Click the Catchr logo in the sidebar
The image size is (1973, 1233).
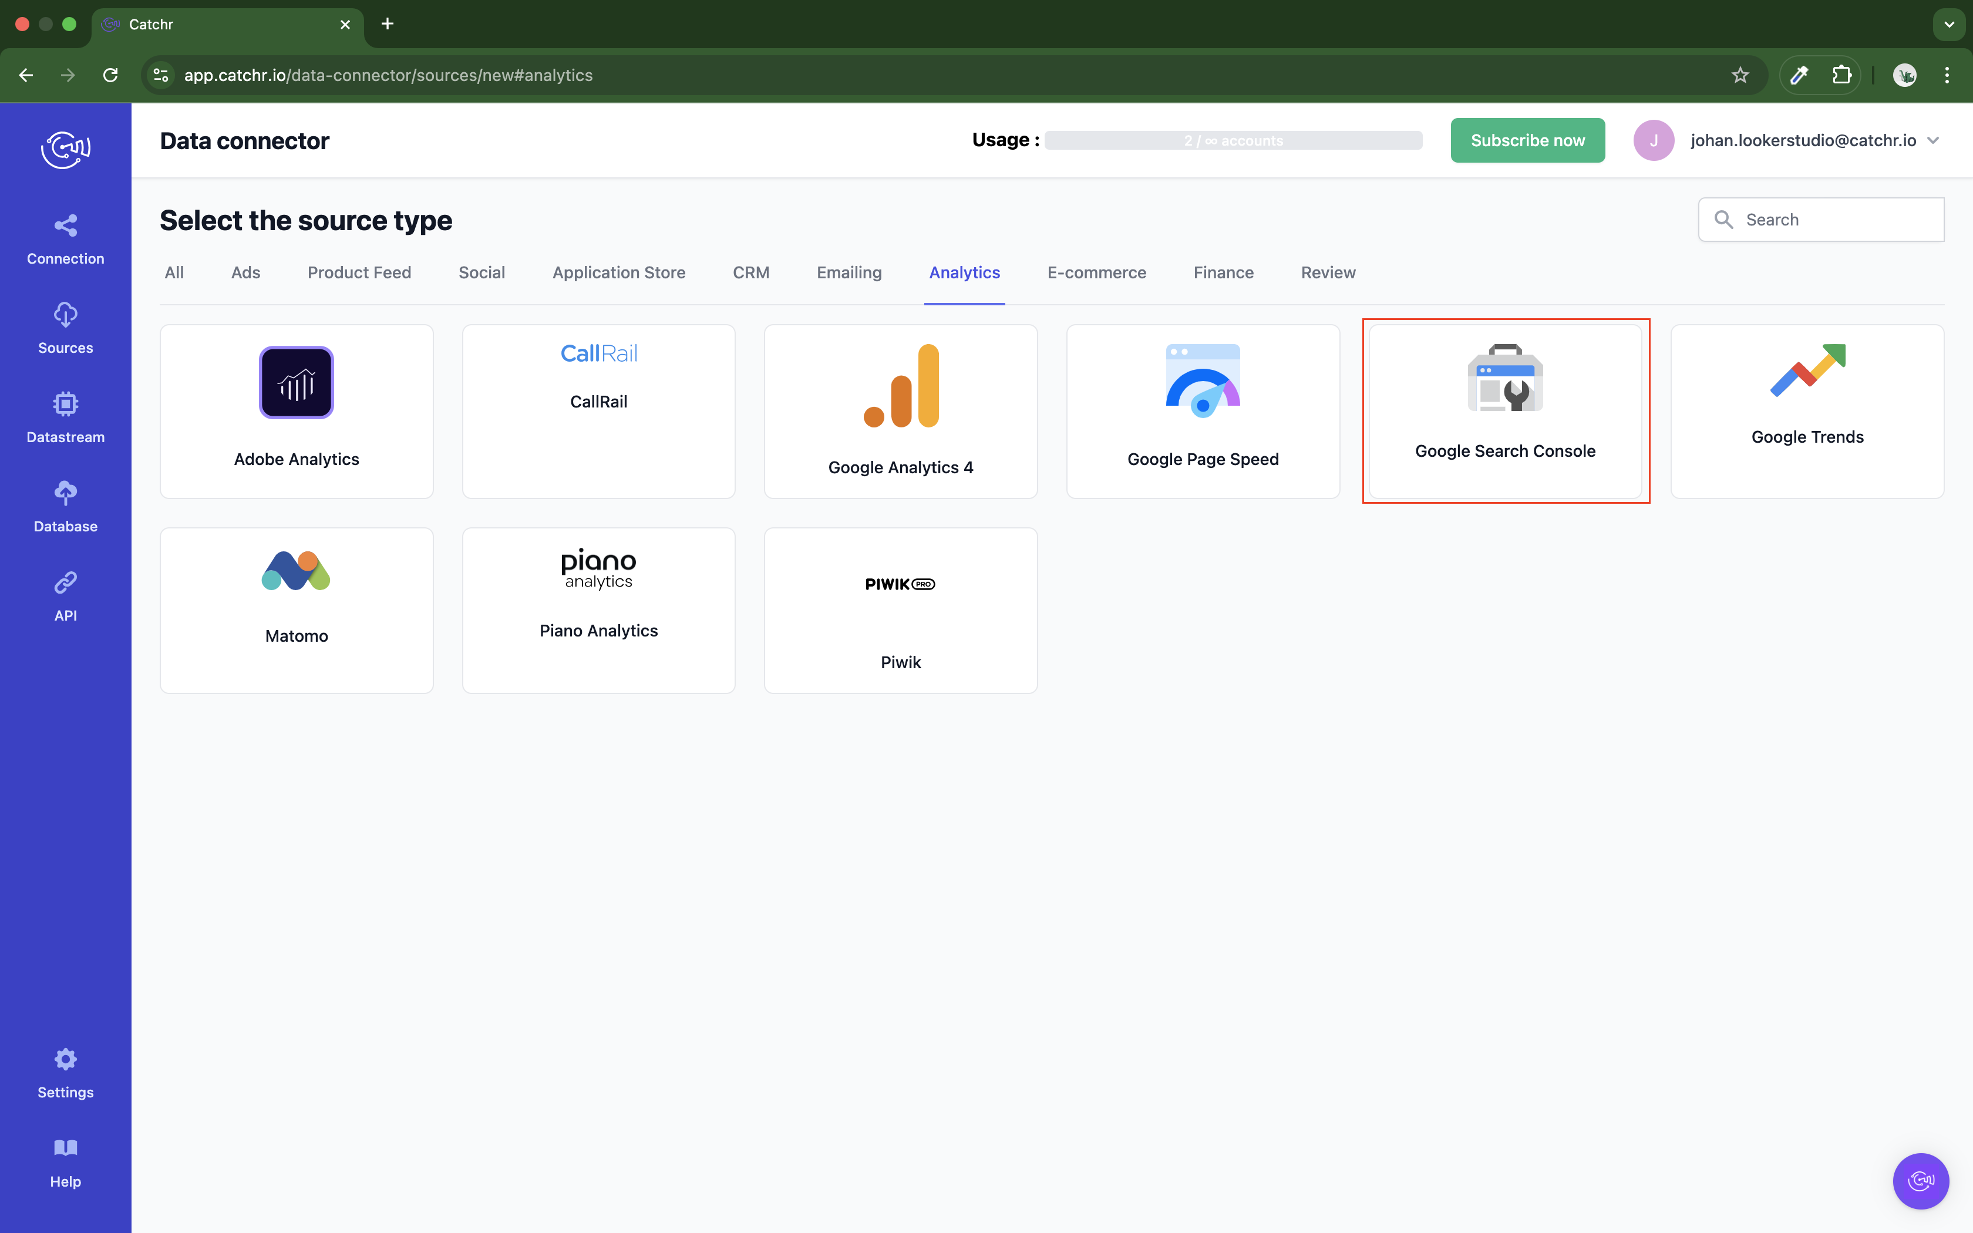(x=65, y=149)
